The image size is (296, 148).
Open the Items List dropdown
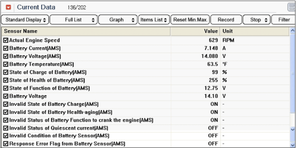click(x=154, y=20)
